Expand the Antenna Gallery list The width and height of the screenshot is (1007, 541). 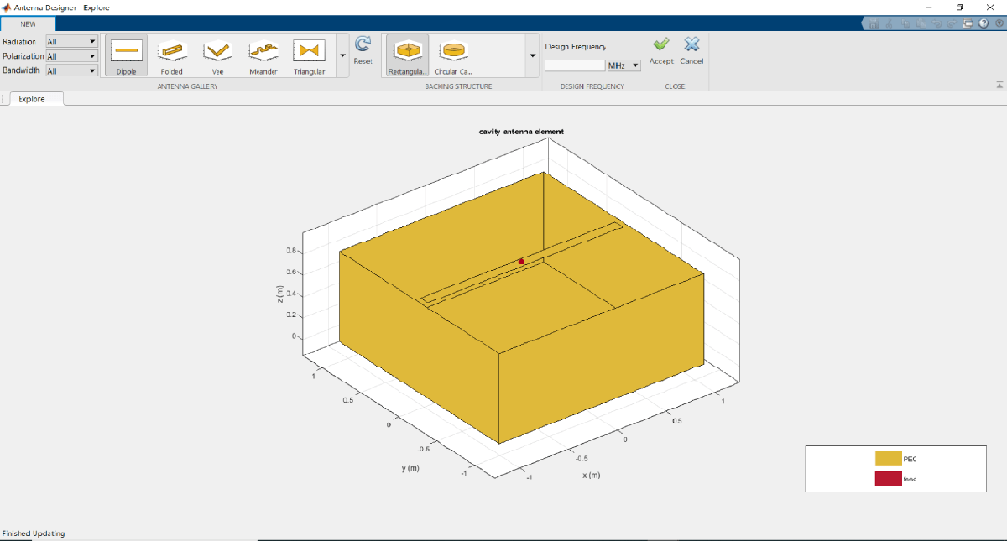point(342,55)
